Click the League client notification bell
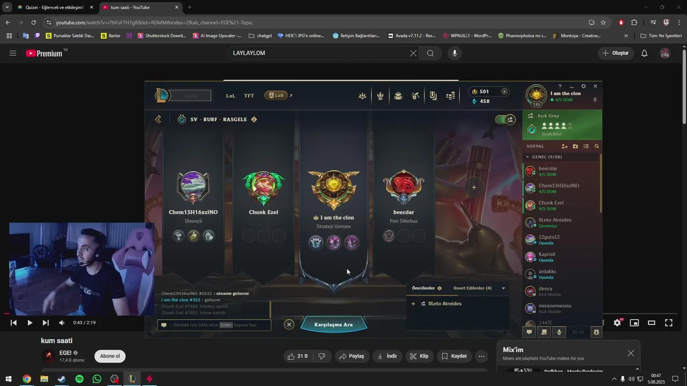Viewport: 687px width, 386px height. pyautogui.click(x=595, y=100)
